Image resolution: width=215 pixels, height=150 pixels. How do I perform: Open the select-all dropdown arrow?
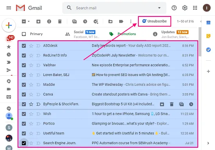29,22
